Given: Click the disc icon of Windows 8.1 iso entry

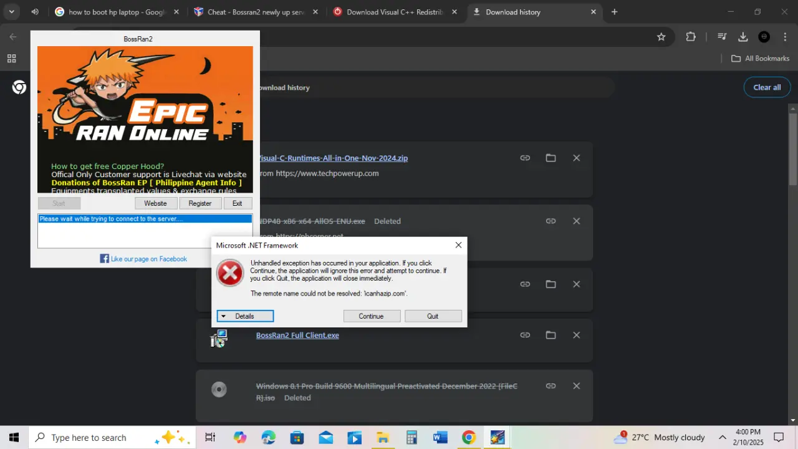Looking at the screenshot, I should click(219, 390).
